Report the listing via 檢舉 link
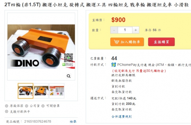This screenshot has width=191, height=125. point(73,122)
